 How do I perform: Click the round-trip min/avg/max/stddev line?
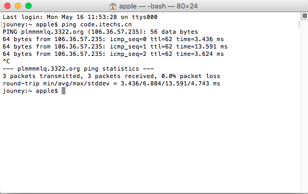(111, 83)
